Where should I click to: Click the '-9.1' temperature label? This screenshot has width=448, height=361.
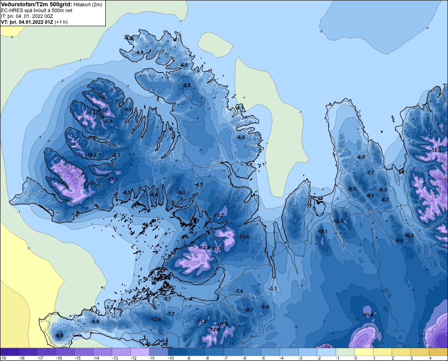click(370, 196)
